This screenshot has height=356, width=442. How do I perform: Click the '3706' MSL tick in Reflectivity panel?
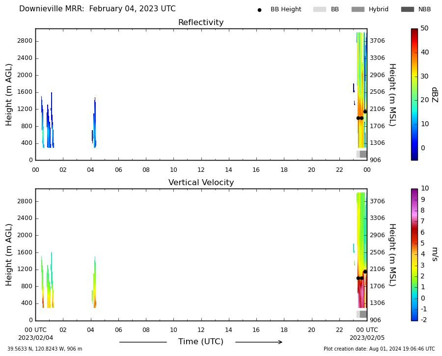point(377,41)
